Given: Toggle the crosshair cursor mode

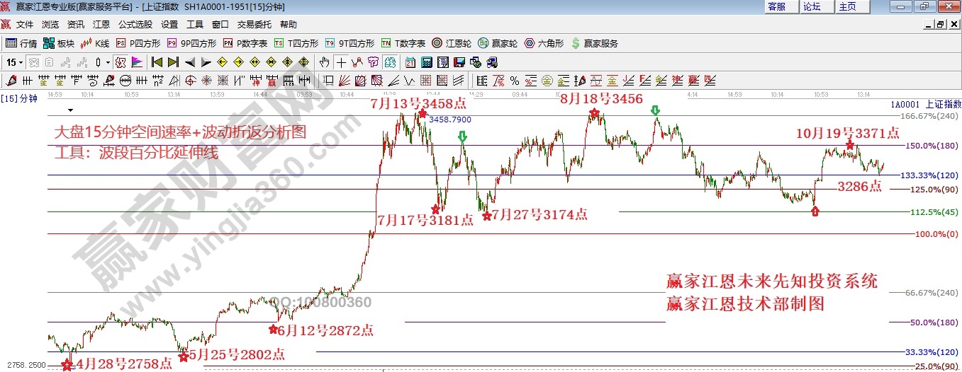Looking at the screenshot, I should point(342,62).
